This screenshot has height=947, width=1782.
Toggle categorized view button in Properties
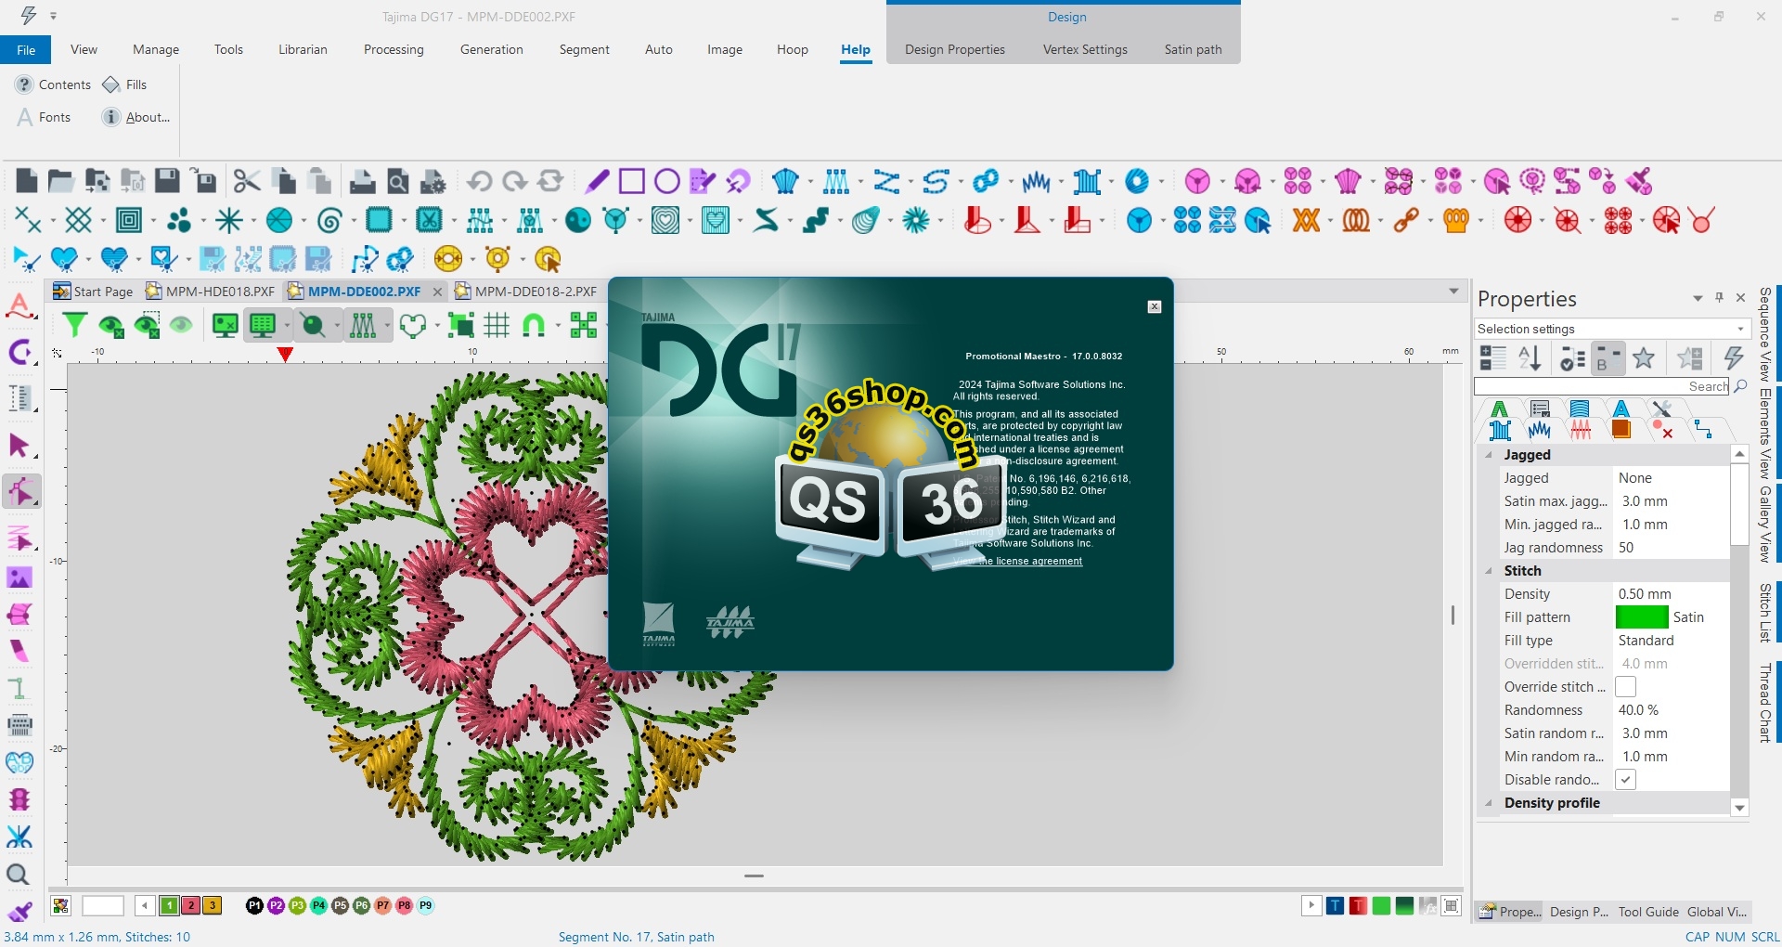pos(1492,357)
